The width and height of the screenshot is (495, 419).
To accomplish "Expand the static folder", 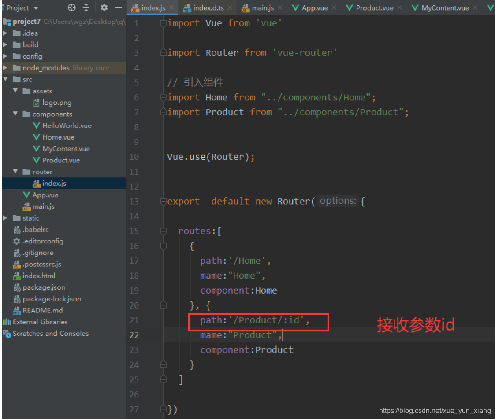I will [x=5, y=218].
